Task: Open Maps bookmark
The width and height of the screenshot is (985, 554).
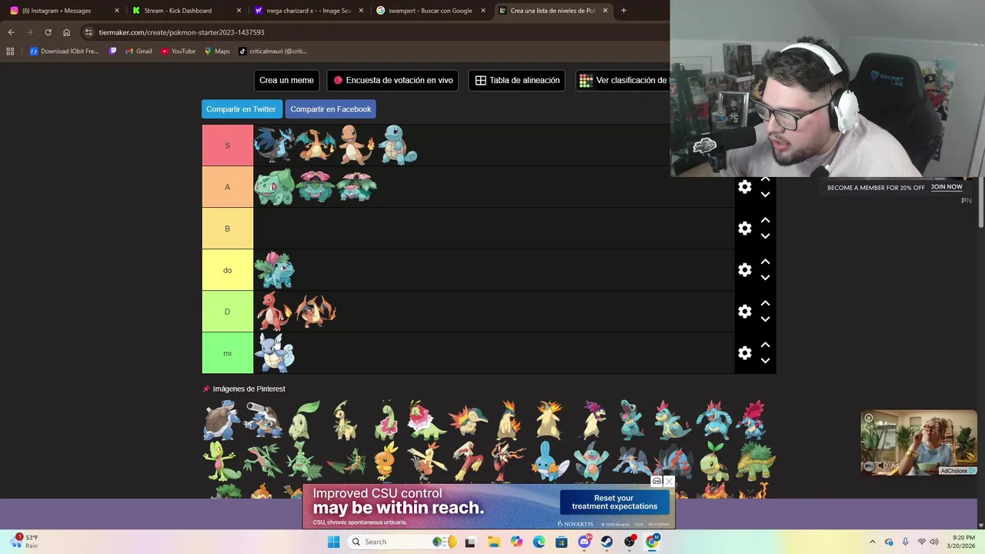Action: [x=217, y=52]
